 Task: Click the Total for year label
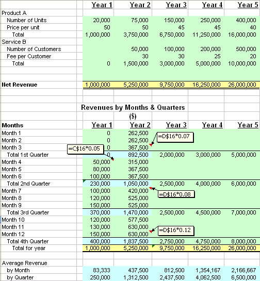(29, 248)
